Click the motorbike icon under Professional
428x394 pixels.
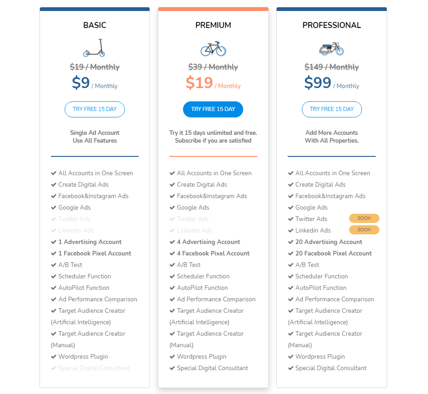click(x=331, y=48)
